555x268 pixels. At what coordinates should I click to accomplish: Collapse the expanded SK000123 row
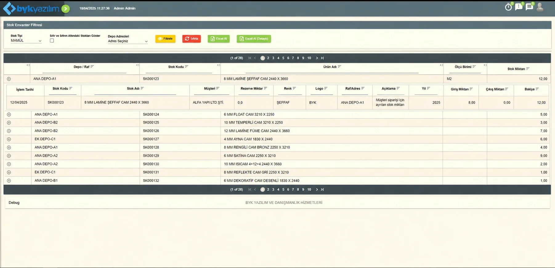pyautogui.click(x=9, y=79)
